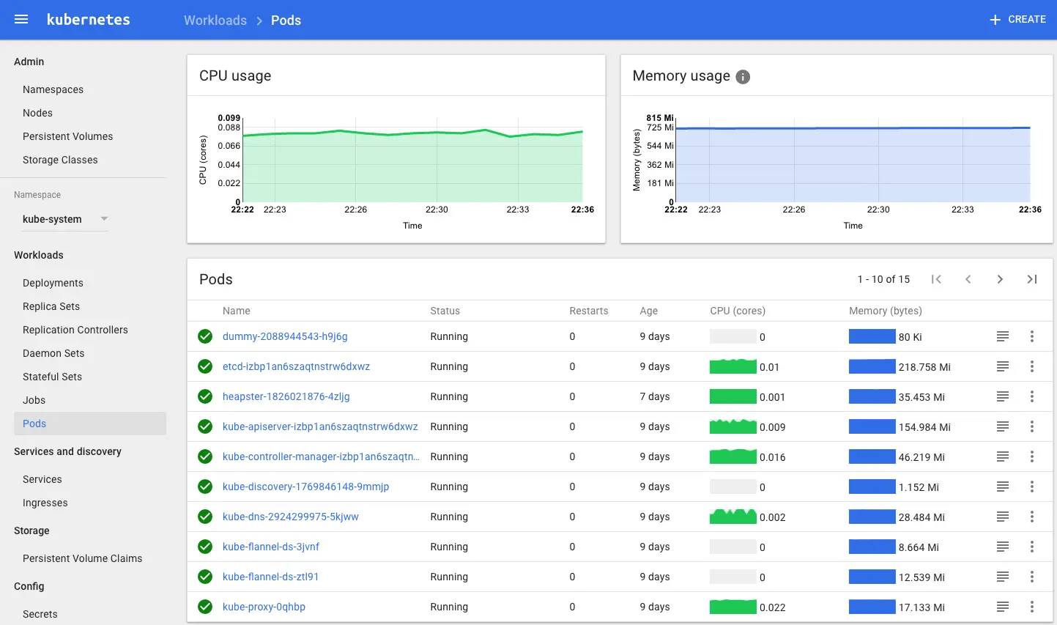
Task: Go to previous page of pods
Action: tap(968, 279)
